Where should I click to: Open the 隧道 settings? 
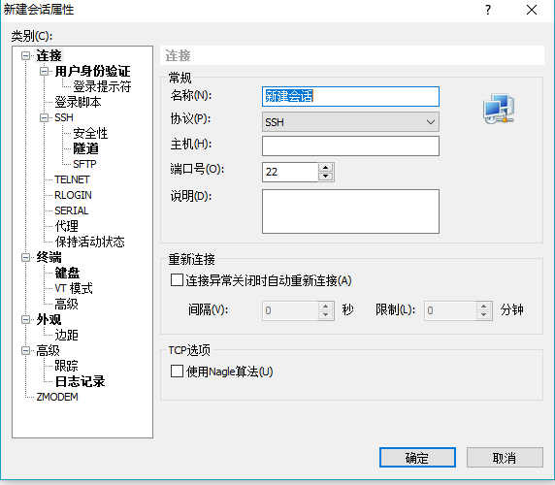point(85,148)
